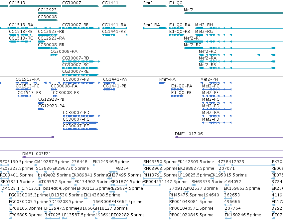Select protein Mef2-PG
283x220 pixels.
(211, 99)
